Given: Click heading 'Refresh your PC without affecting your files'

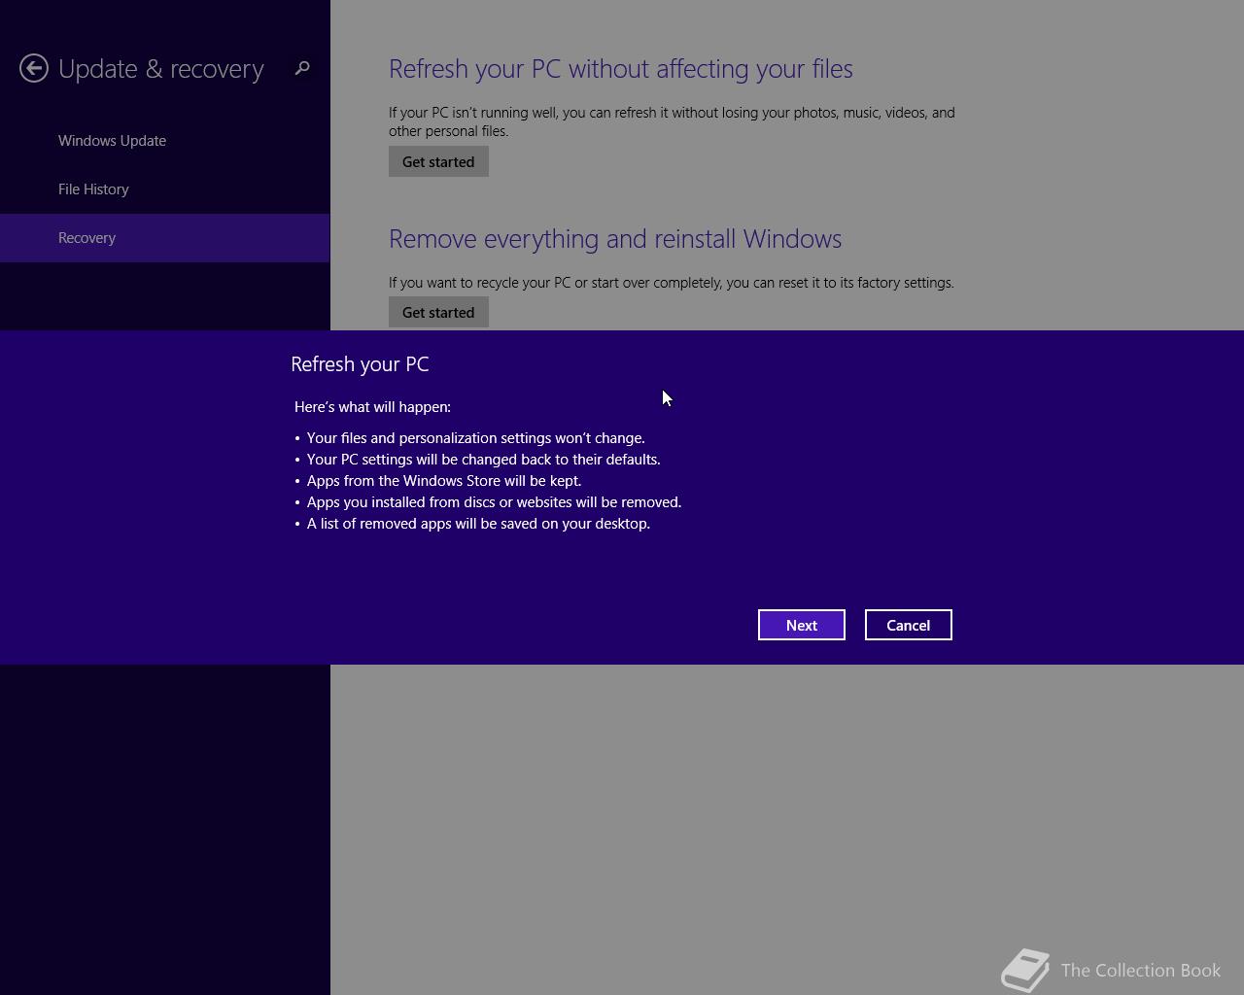Looking at the screenshot, I should [621, 69].
